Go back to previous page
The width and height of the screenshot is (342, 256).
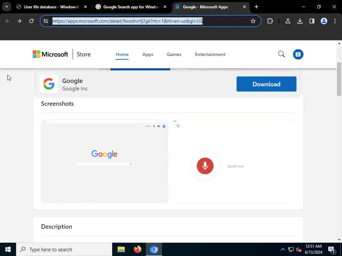point(7,21)
